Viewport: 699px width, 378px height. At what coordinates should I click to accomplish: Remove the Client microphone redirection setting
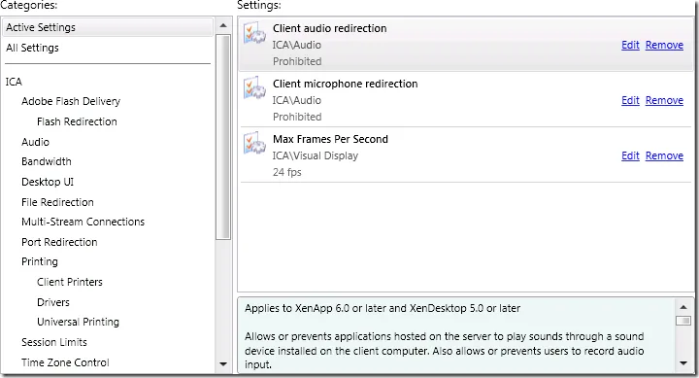[x=664, y=100]
